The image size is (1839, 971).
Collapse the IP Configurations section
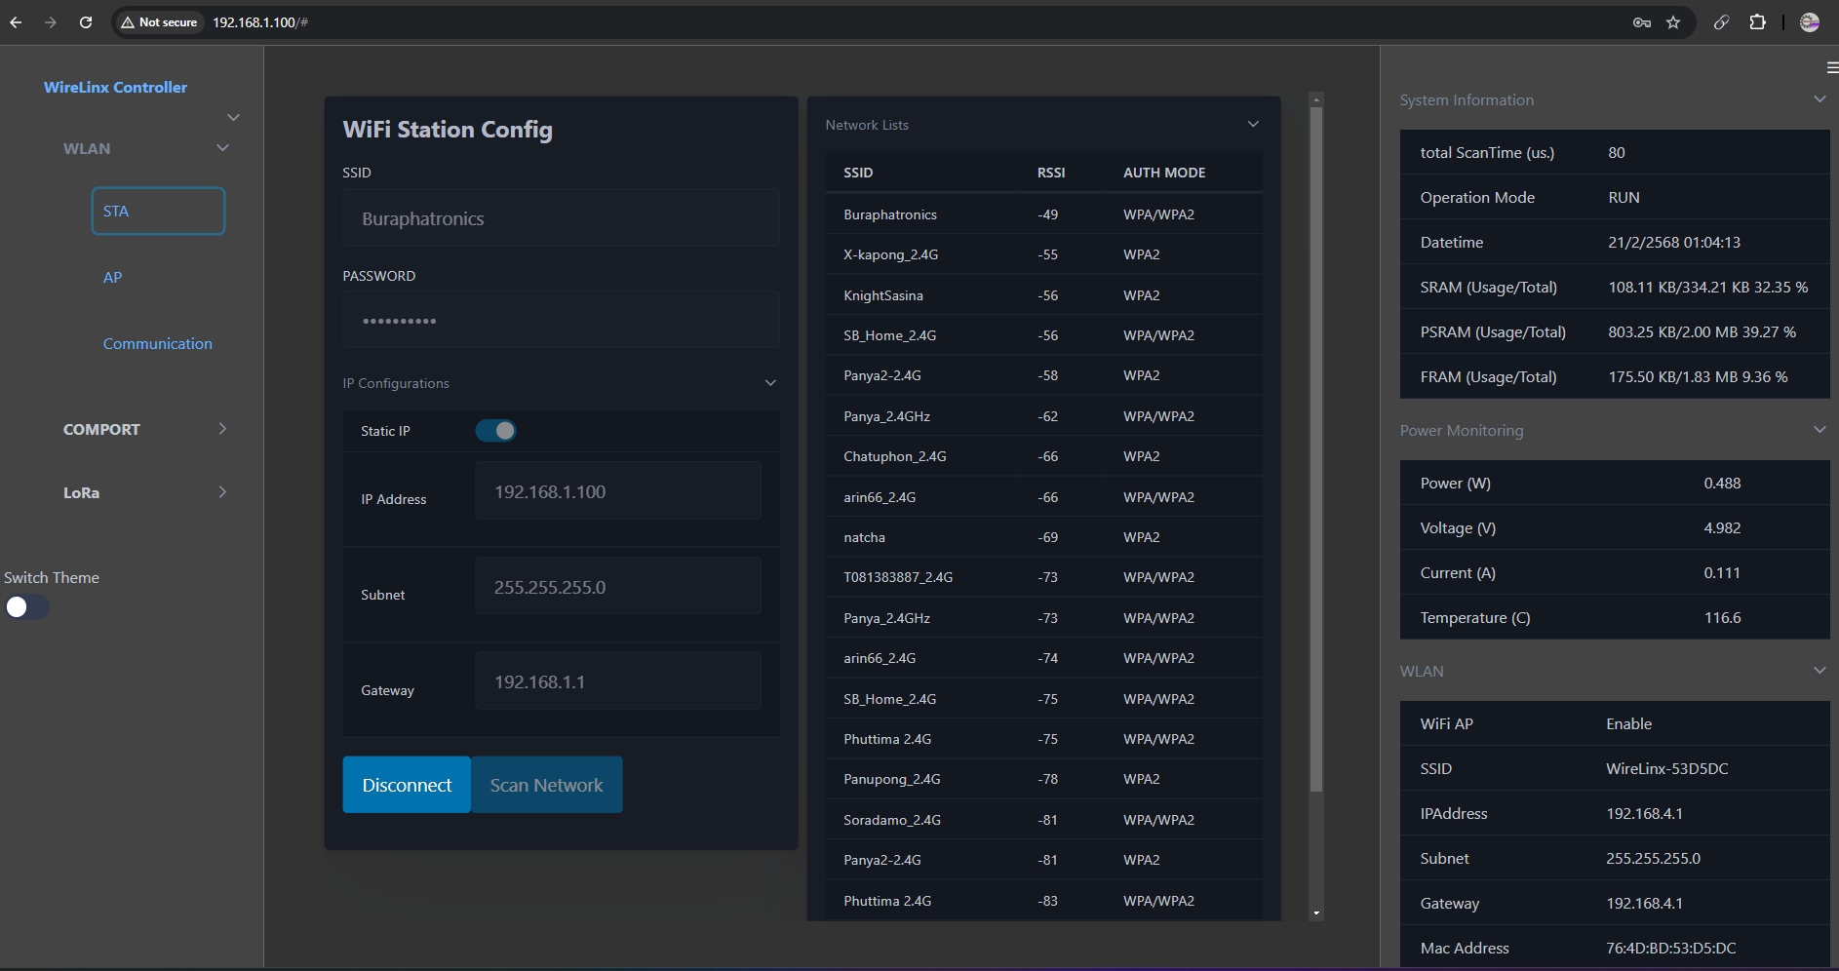(770, 383)
